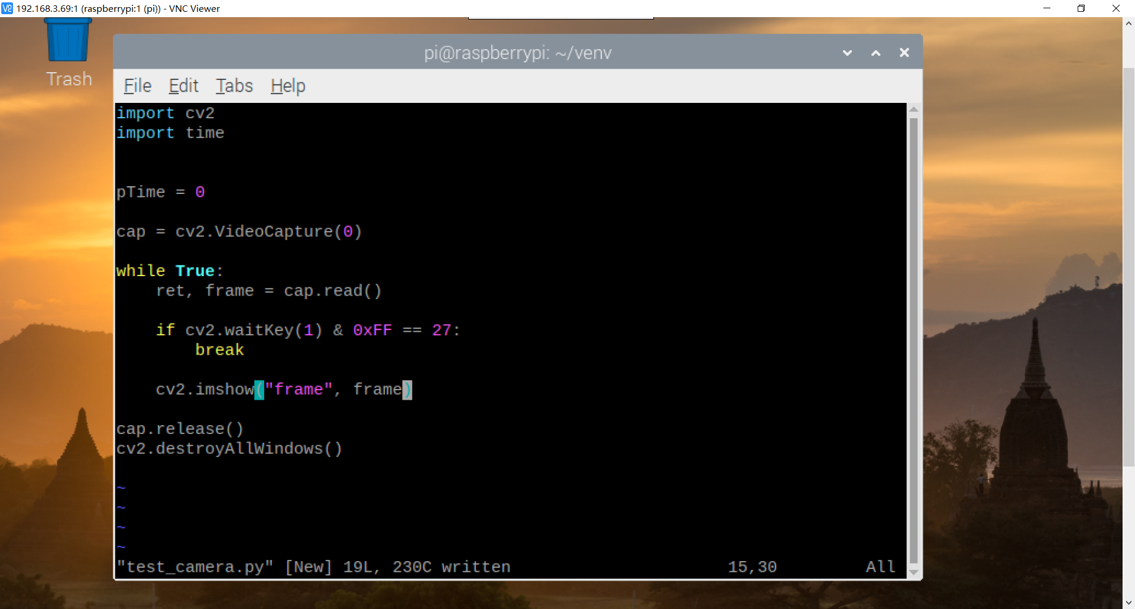Click the VNC Viewer scrollbar down arrow

(1128, 602)
